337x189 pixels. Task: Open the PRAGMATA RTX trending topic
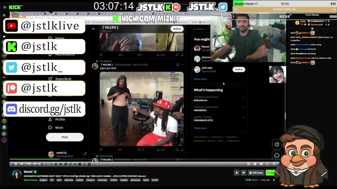(203, 120)
